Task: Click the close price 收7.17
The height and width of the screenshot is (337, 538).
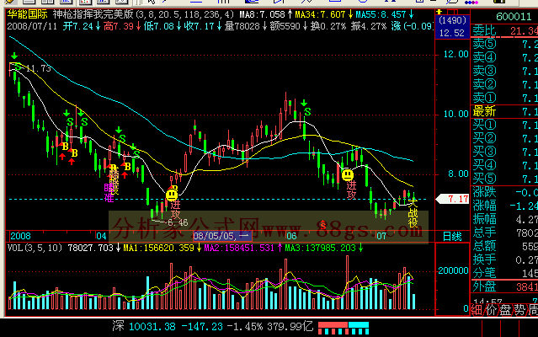Action: [199, 26]
